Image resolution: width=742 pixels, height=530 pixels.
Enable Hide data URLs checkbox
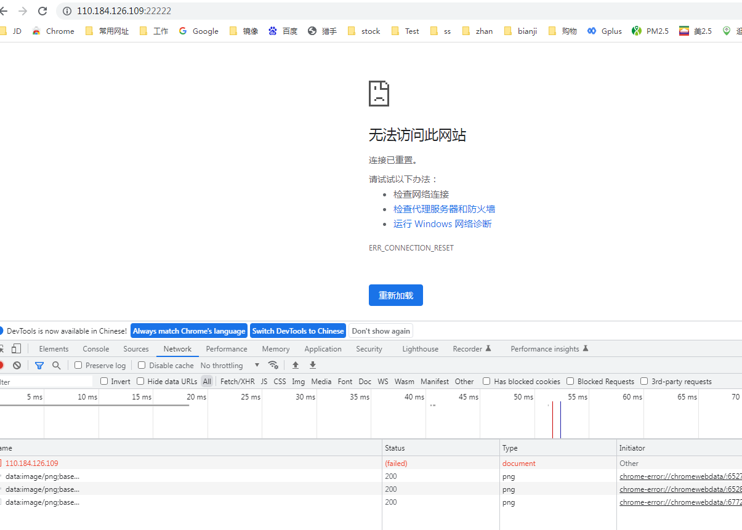pos(140,381)
